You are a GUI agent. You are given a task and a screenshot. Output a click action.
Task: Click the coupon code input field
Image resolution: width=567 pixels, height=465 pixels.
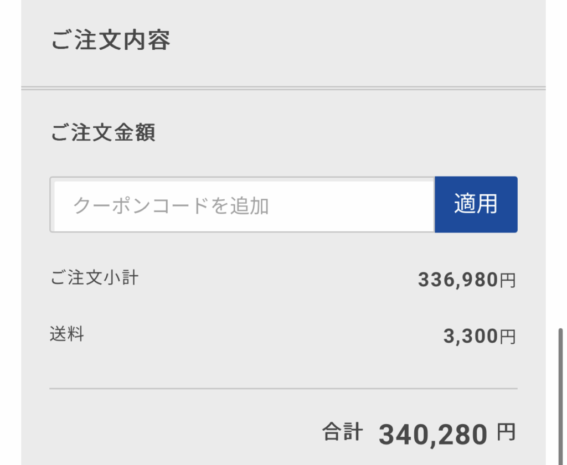pyautogui.click(x=242, y=205)
